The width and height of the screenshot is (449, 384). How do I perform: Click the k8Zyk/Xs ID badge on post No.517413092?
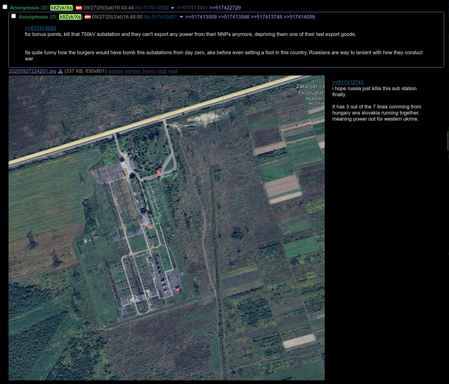pyautogui.click(x=62, y=8)
